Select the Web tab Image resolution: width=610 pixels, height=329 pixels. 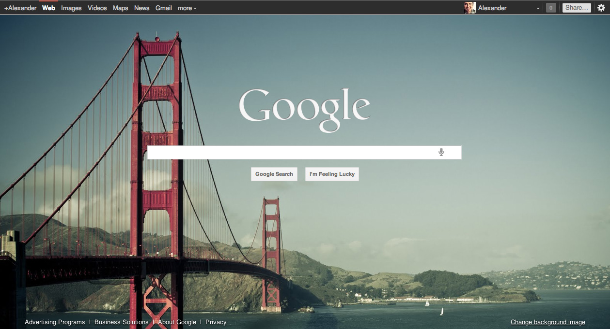click(x=48, y=8)
